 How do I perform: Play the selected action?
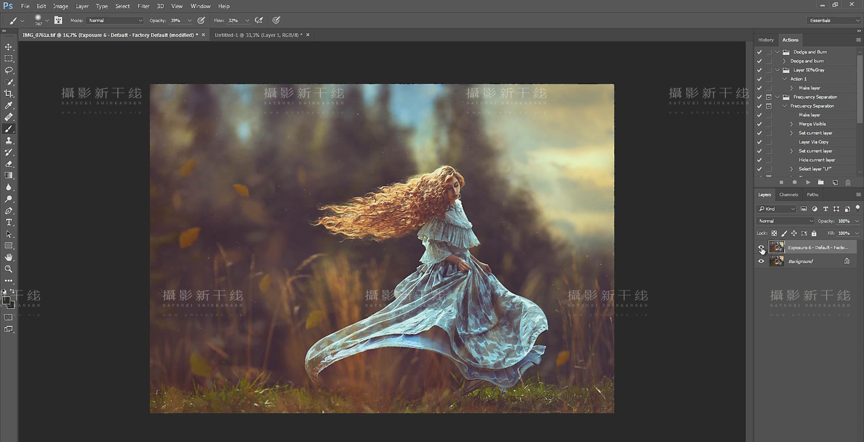[808, 183]
